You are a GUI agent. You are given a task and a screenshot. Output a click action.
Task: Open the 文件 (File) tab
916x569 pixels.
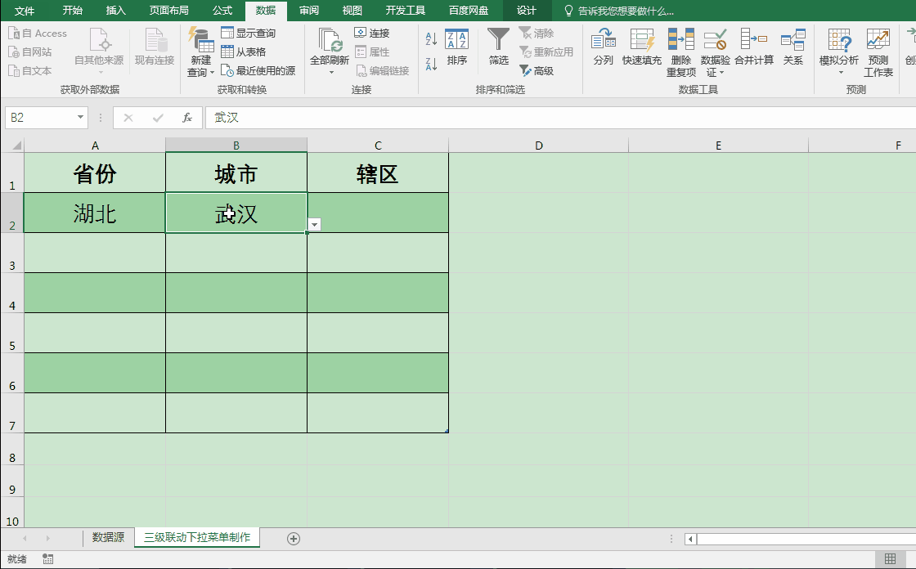click(x=24, y=11)
